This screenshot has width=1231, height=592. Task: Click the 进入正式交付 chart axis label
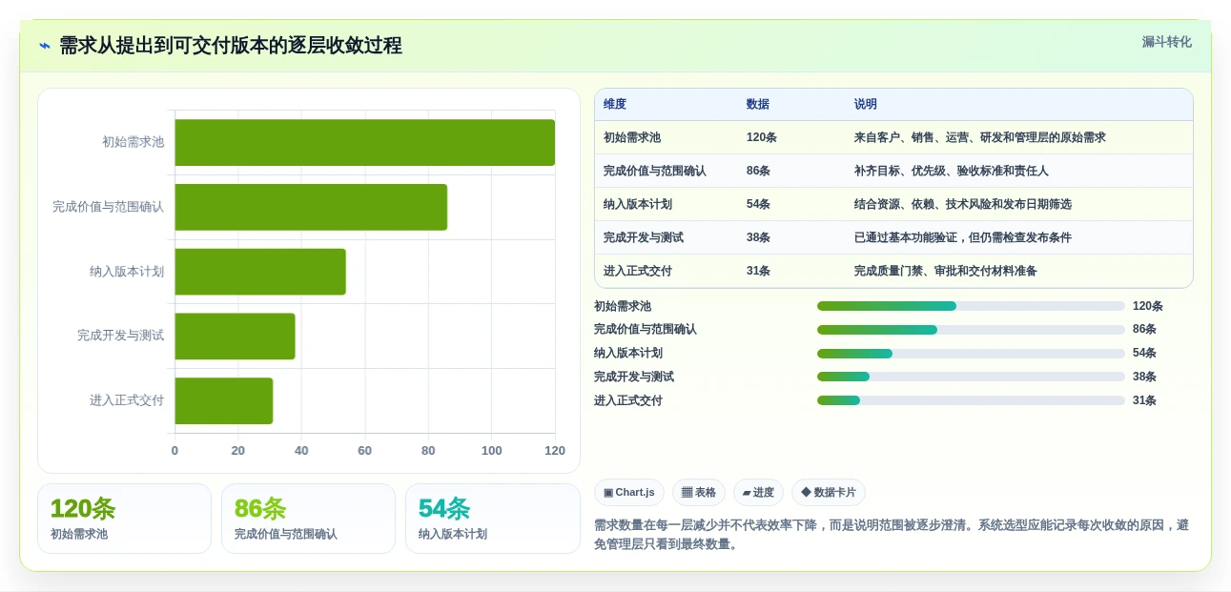(127, 400)
